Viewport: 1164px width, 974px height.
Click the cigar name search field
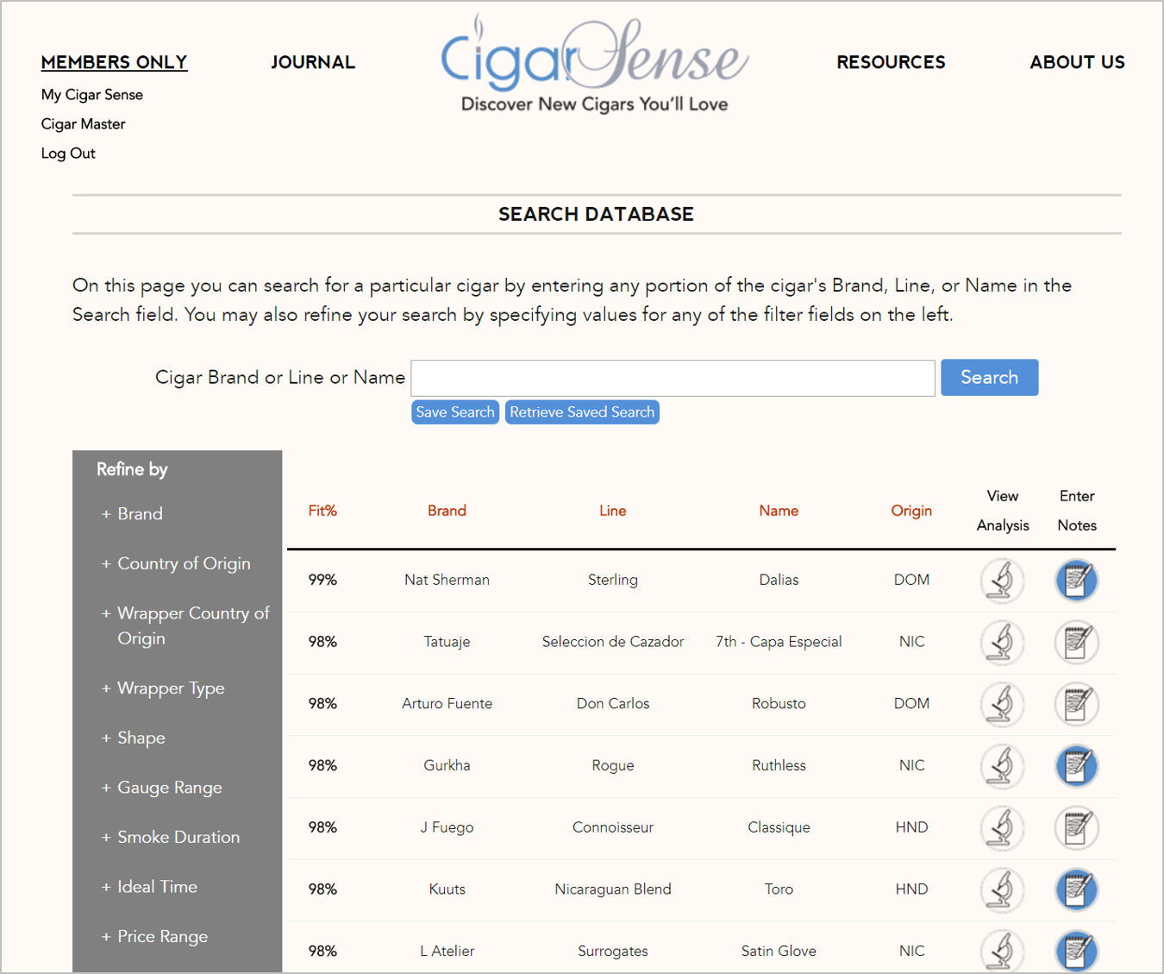673,378
